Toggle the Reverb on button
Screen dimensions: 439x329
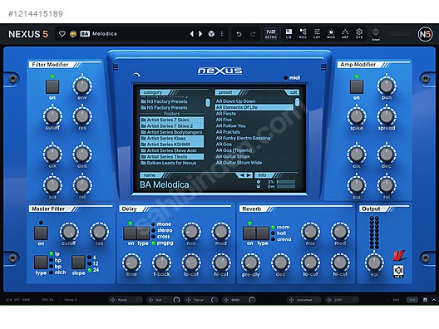pyautogui.click(x=249, y=233)
